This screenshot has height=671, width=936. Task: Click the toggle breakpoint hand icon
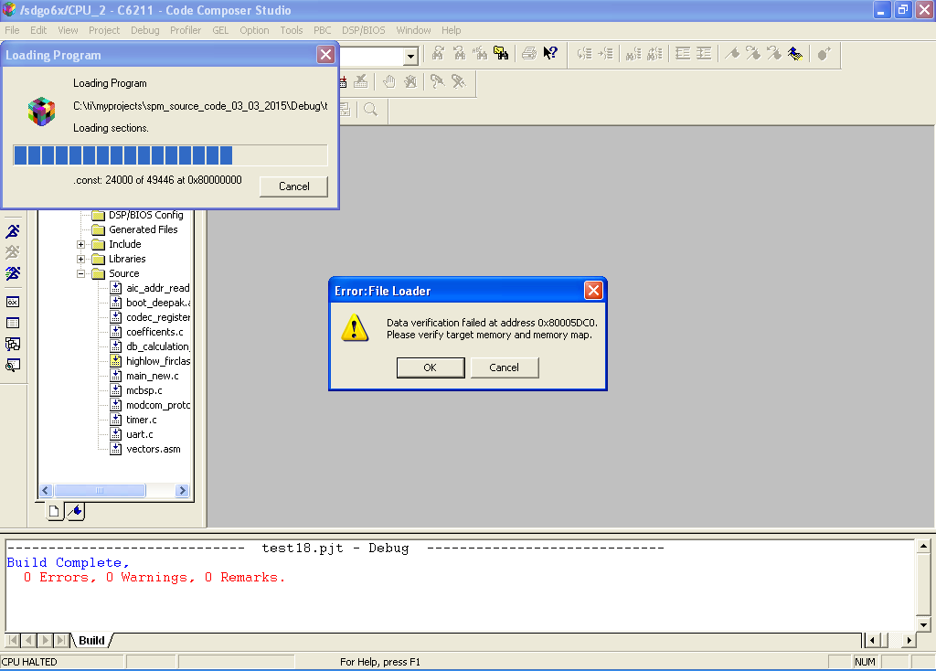[389, 81]
